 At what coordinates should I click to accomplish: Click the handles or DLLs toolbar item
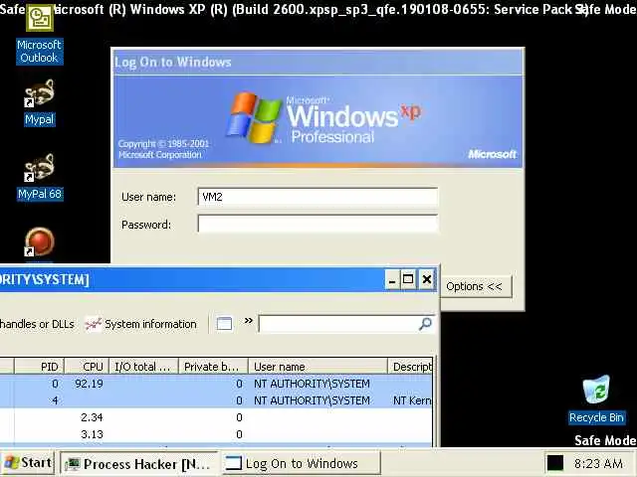(37, 324)
